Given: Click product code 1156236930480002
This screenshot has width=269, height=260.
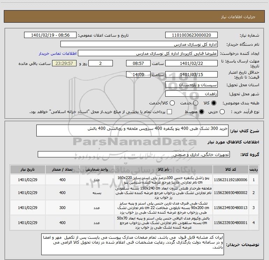Looking at the screenshot, I should 231,193.
